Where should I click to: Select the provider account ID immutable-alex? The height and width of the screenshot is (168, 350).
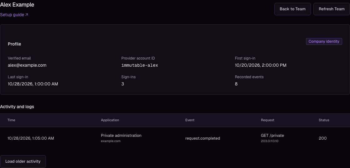point(139,65)
